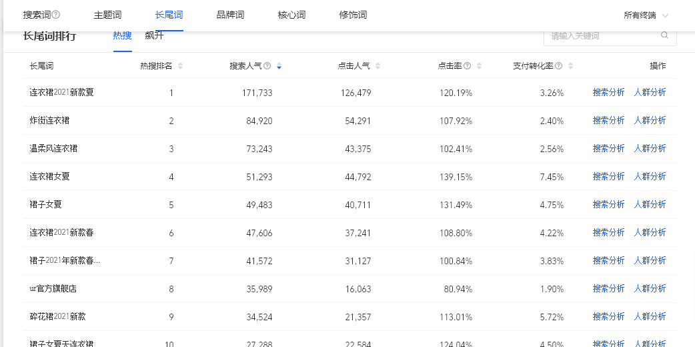Open 搜索分析 for 裙子2021年新款春

click(608, 260)
